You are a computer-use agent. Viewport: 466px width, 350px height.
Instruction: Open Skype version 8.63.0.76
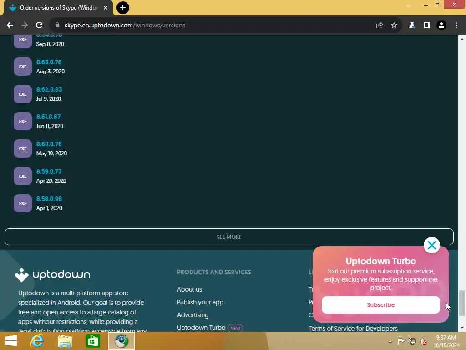point(49,62)
